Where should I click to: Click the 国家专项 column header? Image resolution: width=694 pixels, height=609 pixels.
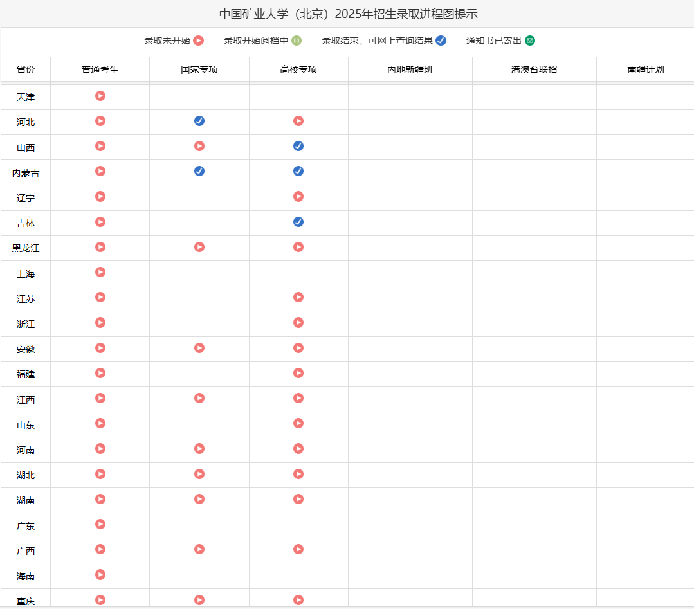point(199,69)
